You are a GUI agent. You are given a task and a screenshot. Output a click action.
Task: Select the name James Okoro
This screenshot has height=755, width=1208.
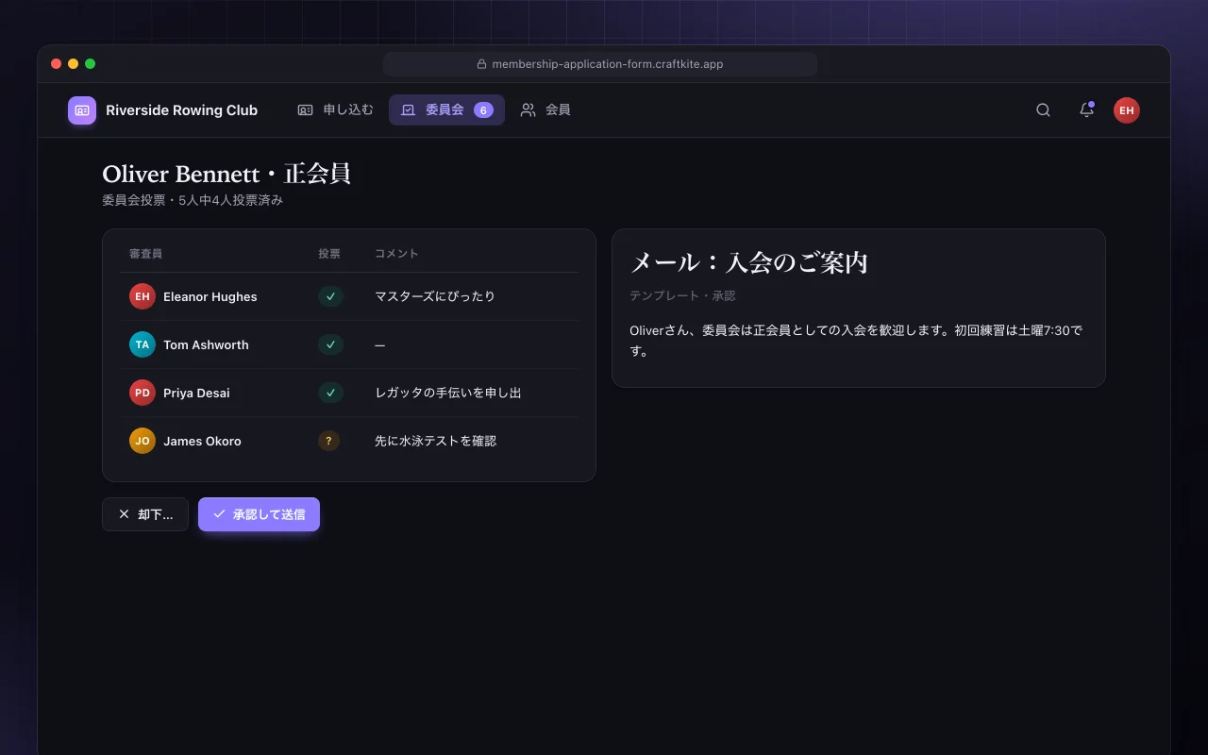click(202, 441)
